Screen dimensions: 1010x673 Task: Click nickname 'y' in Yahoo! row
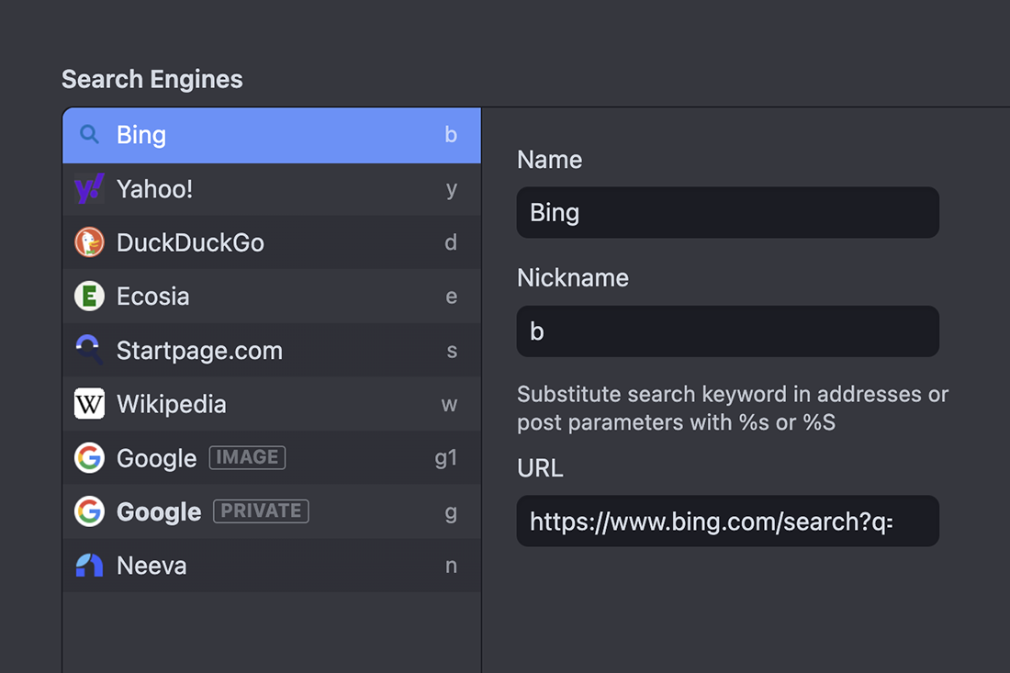point(452,190)
